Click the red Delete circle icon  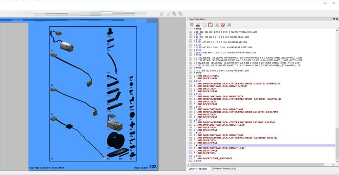click(223, 25)
